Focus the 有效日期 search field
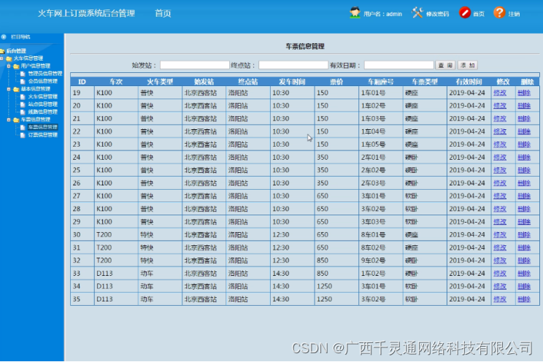543x362 pixels. (x=398, y=65)
